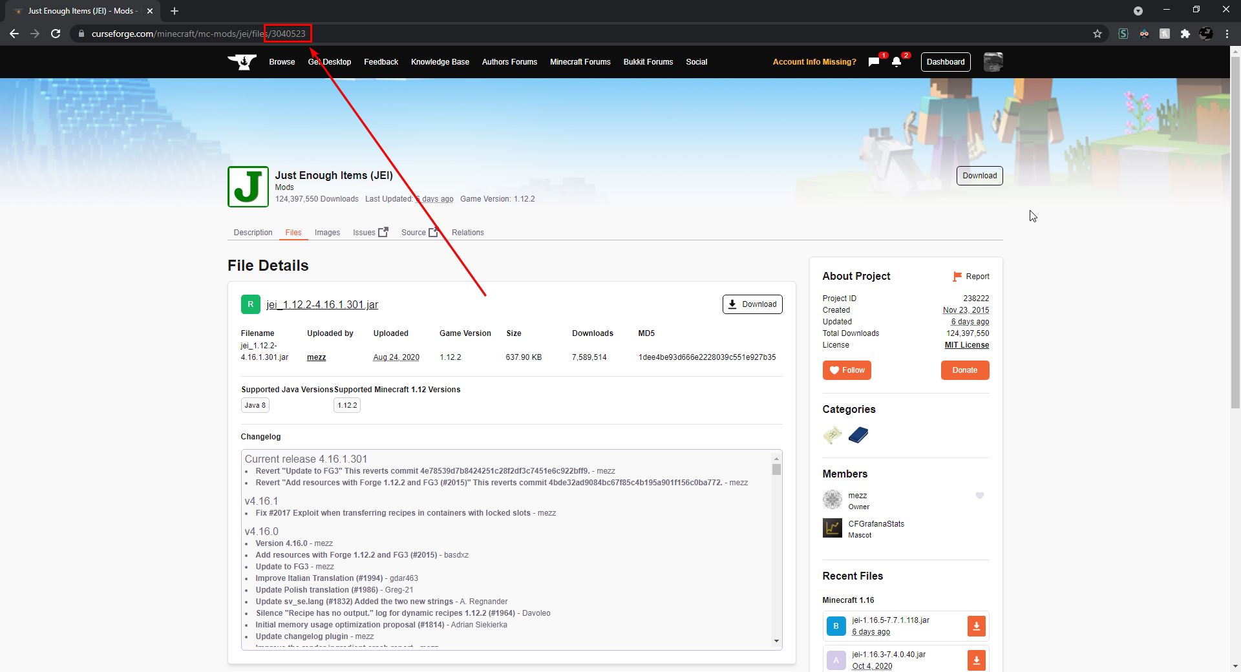Click the Report flag icon
The image size is (1241, 672).
click(x=957, y=277)
